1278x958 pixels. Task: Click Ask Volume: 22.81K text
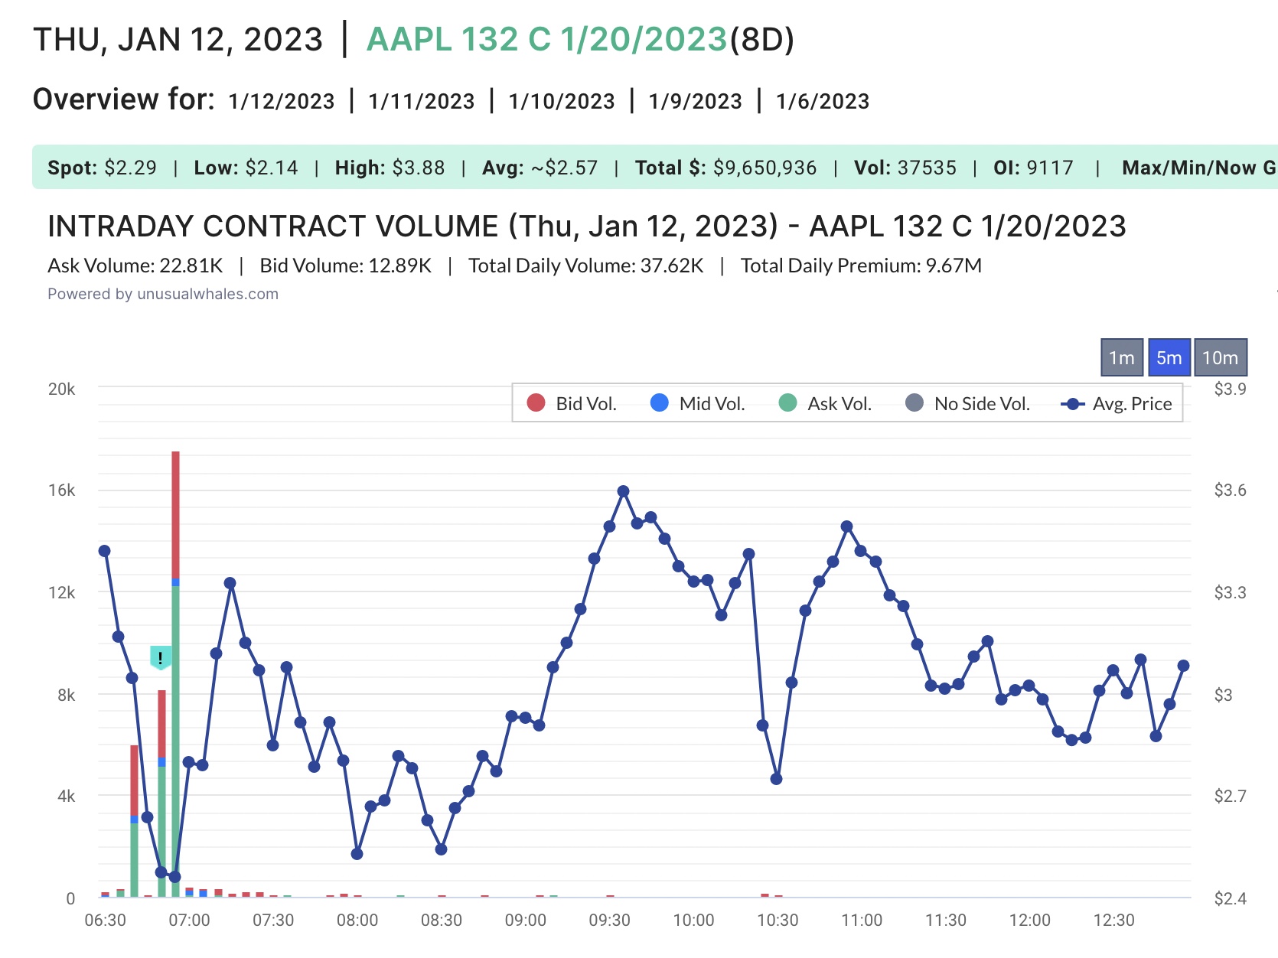point(135,266)
